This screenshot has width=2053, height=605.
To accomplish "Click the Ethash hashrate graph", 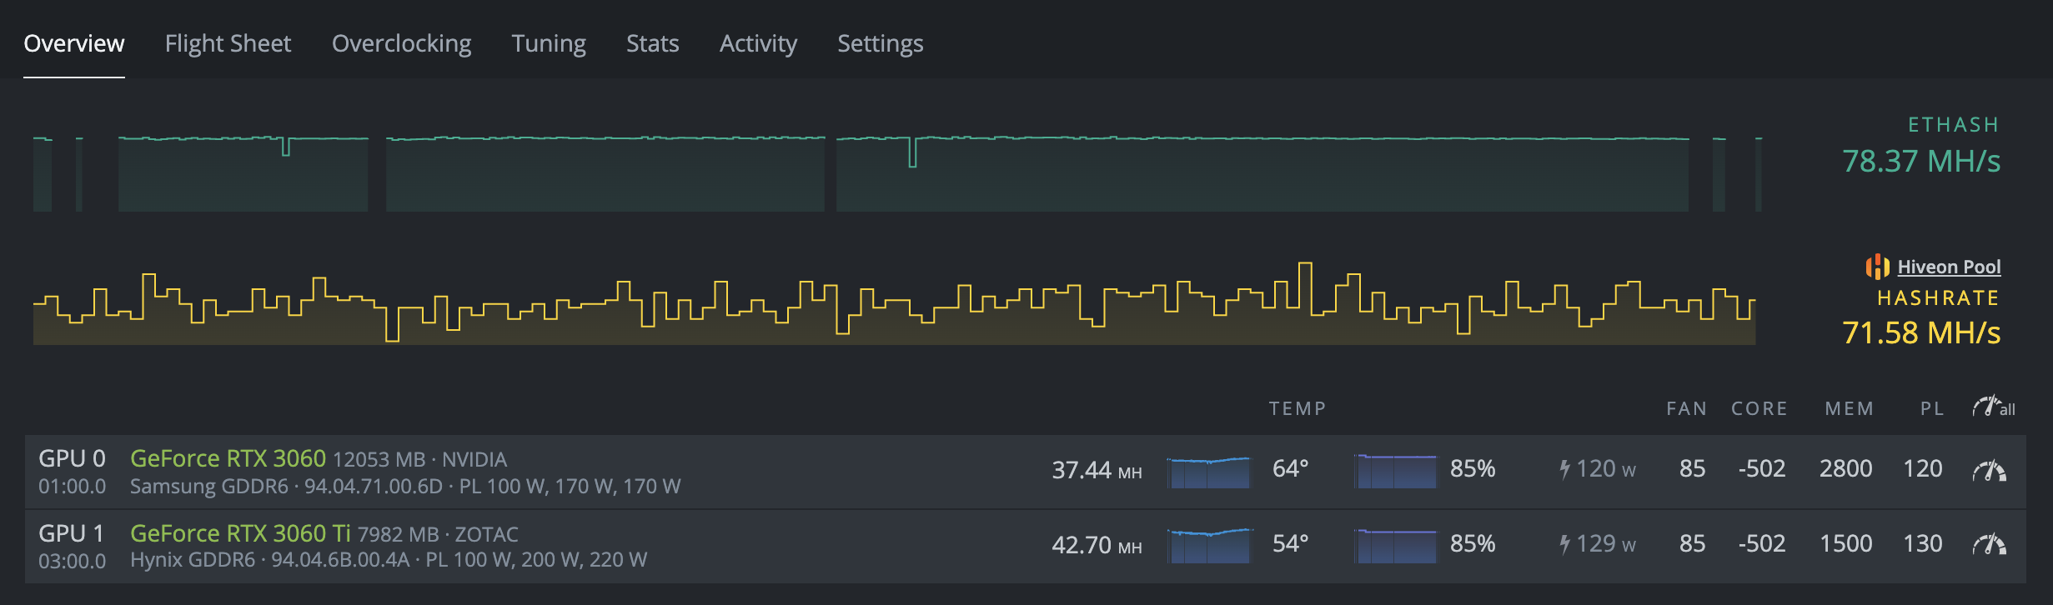I will [x=896, y=173].
